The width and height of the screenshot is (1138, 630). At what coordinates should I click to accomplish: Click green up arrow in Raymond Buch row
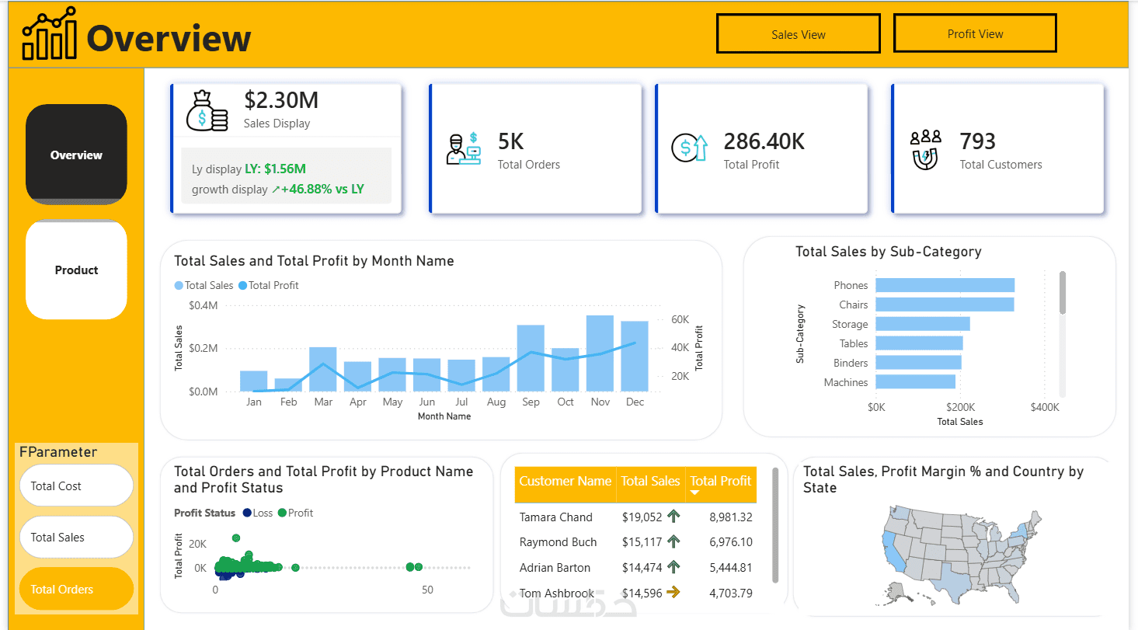(x=673, y=541)
